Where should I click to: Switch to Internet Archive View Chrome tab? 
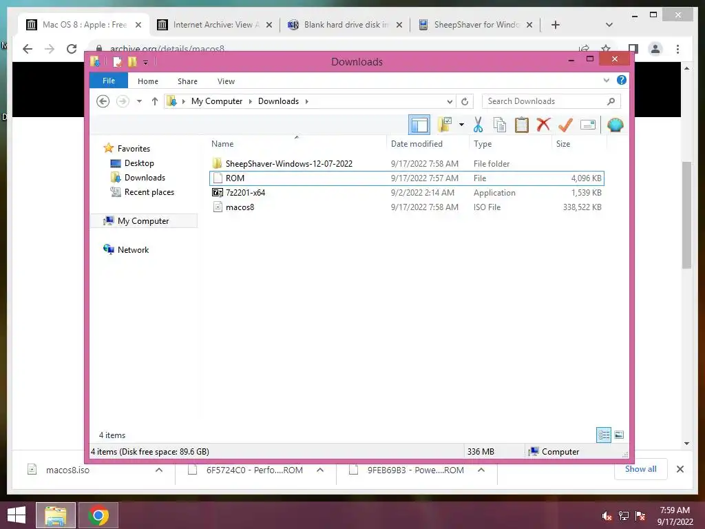click(x=215, y=25)
